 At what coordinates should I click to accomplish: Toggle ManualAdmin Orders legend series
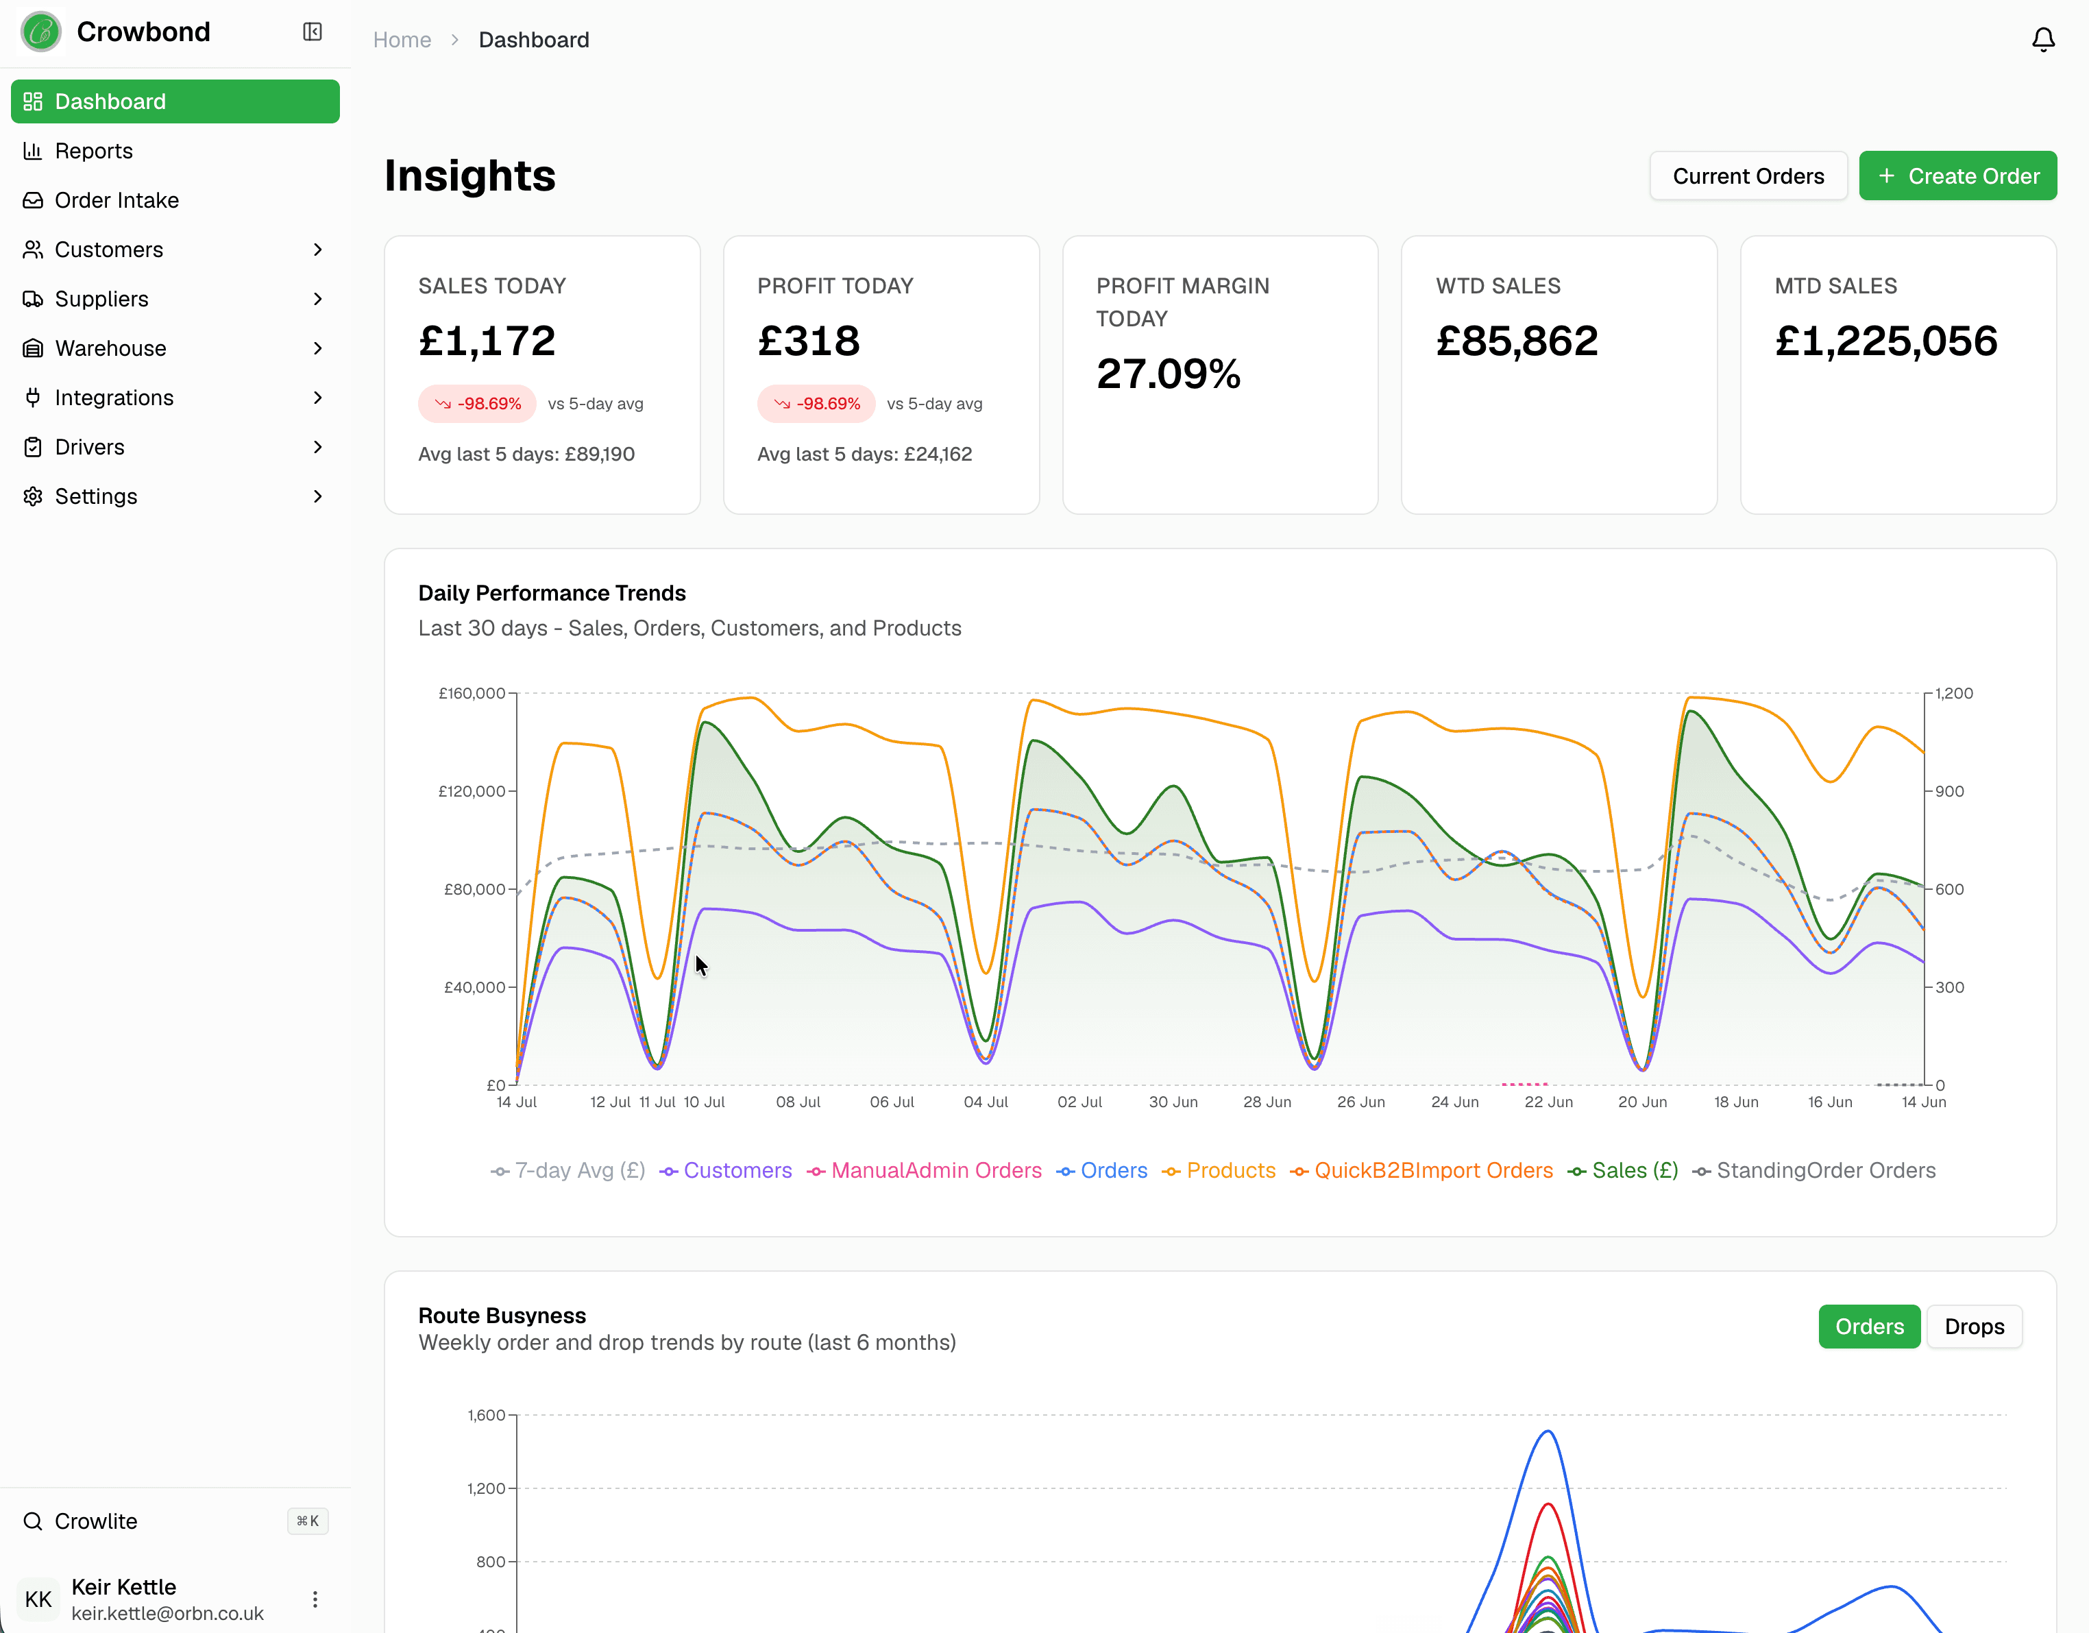coord(924,1170)
